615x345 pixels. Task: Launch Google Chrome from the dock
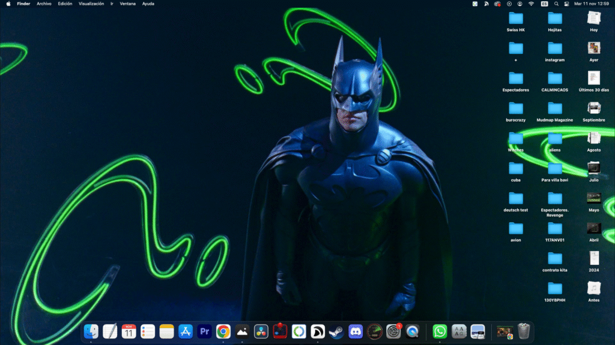coord(223,331)
